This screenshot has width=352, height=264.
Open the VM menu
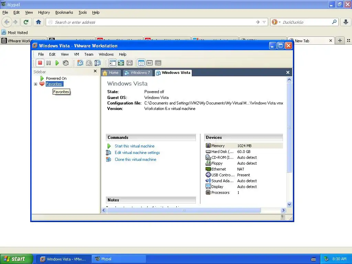(76, 54)
